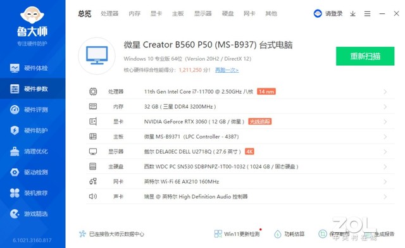The width and height of the screenshot is (405, 248).
Task: Switch to the 总览 tab
Action: click(x=85, y=14)
